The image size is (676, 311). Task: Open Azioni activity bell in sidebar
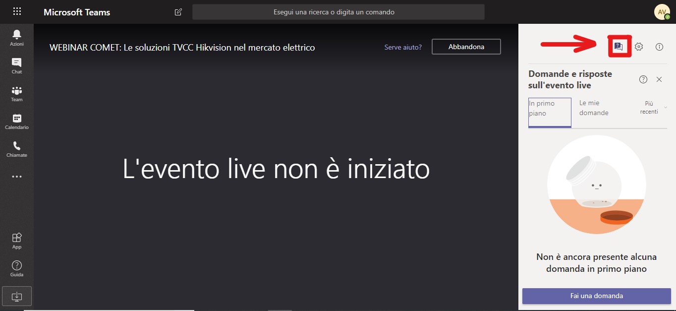tap(17, 37)
